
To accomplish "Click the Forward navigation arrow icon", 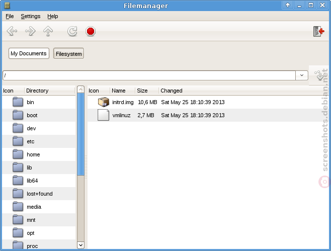I will (x=30, y=31).
